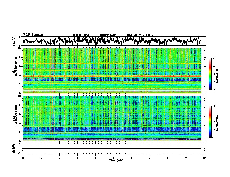Click the ch.1 'Frequency (kHz)' axis label
Image resolution: width=230 pixels, height=177 pixels.
pos(16,67)
